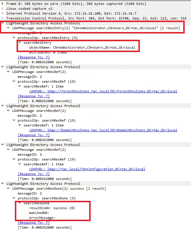This screenshot has width=191, height=234.
Task: Collapse searchResRef: 1 item above ForestDnsZones URL
Action: pyautogui.click(x=19, y=86)
